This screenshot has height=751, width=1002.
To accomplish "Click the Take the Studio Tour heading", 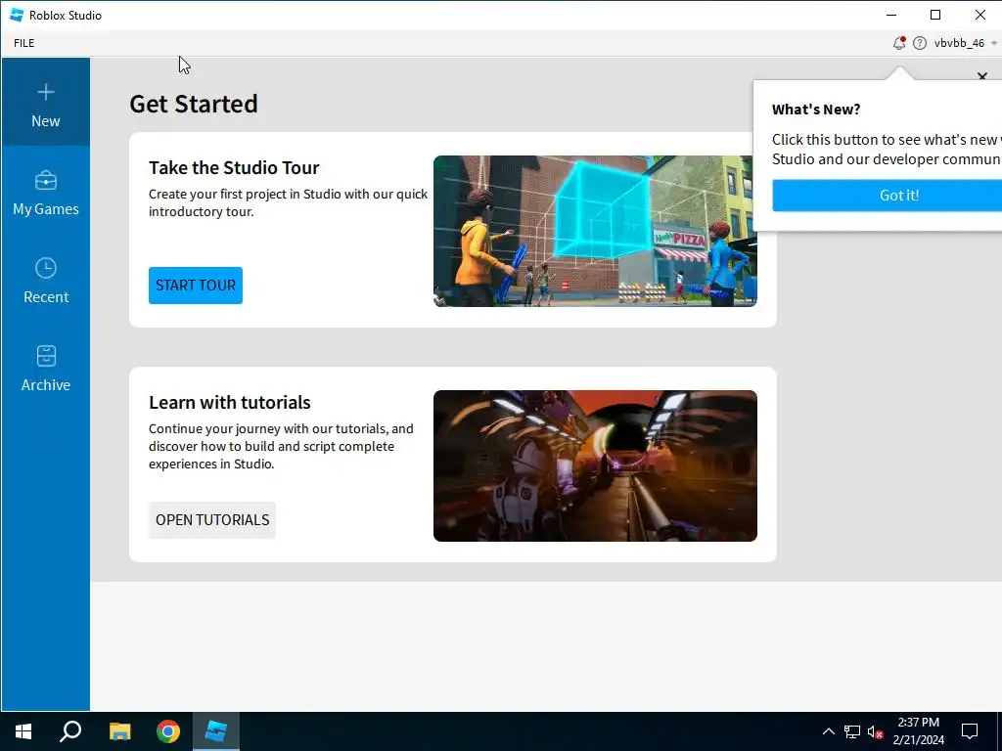I will pyautogui.click(x=234, y=167).
